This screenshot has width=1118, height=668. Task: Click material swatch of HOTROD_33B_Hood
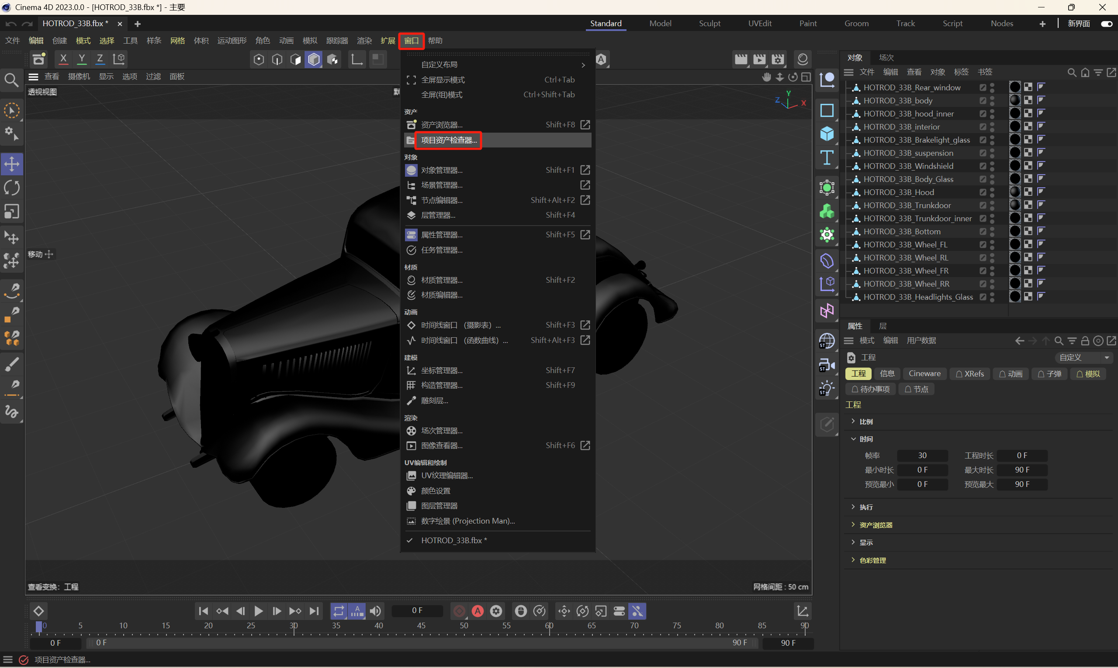(1014, 192)
